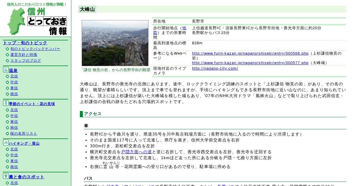Select 北信 under 農と食のスポット
Viewport: 355px width, 186px height.
click(14, 183)
